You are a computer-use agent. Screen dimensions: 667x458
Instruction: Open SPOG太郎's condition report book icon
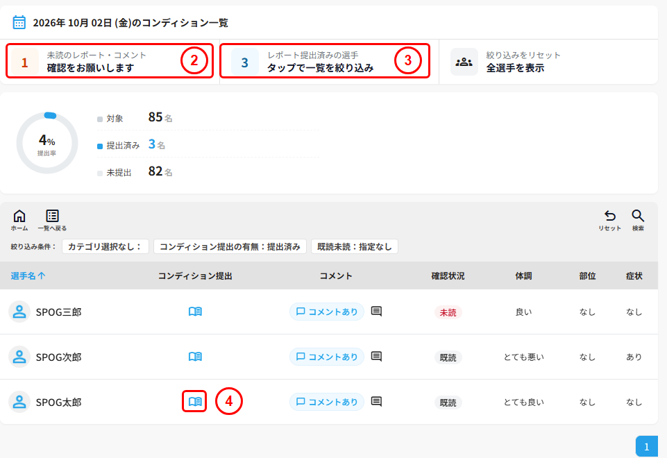pos(195,401)
